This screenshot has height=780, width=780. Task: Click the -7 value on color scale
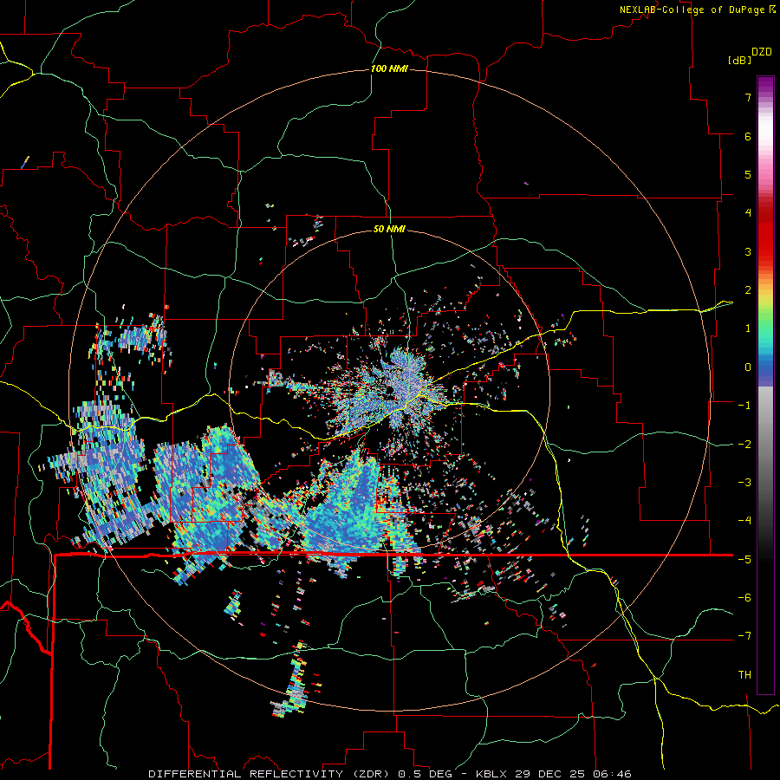744,636
